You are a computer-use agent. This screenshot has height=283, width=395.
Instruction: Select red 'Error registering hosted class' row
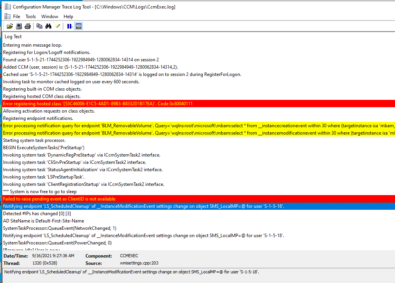click(198, 104)
